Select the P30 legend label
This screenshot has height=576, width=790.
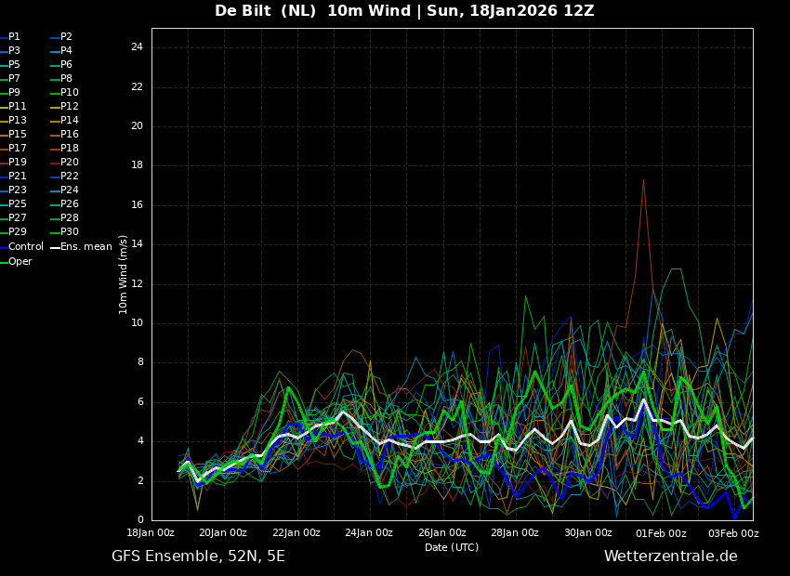pyautogui.click(x=69, y=232)
